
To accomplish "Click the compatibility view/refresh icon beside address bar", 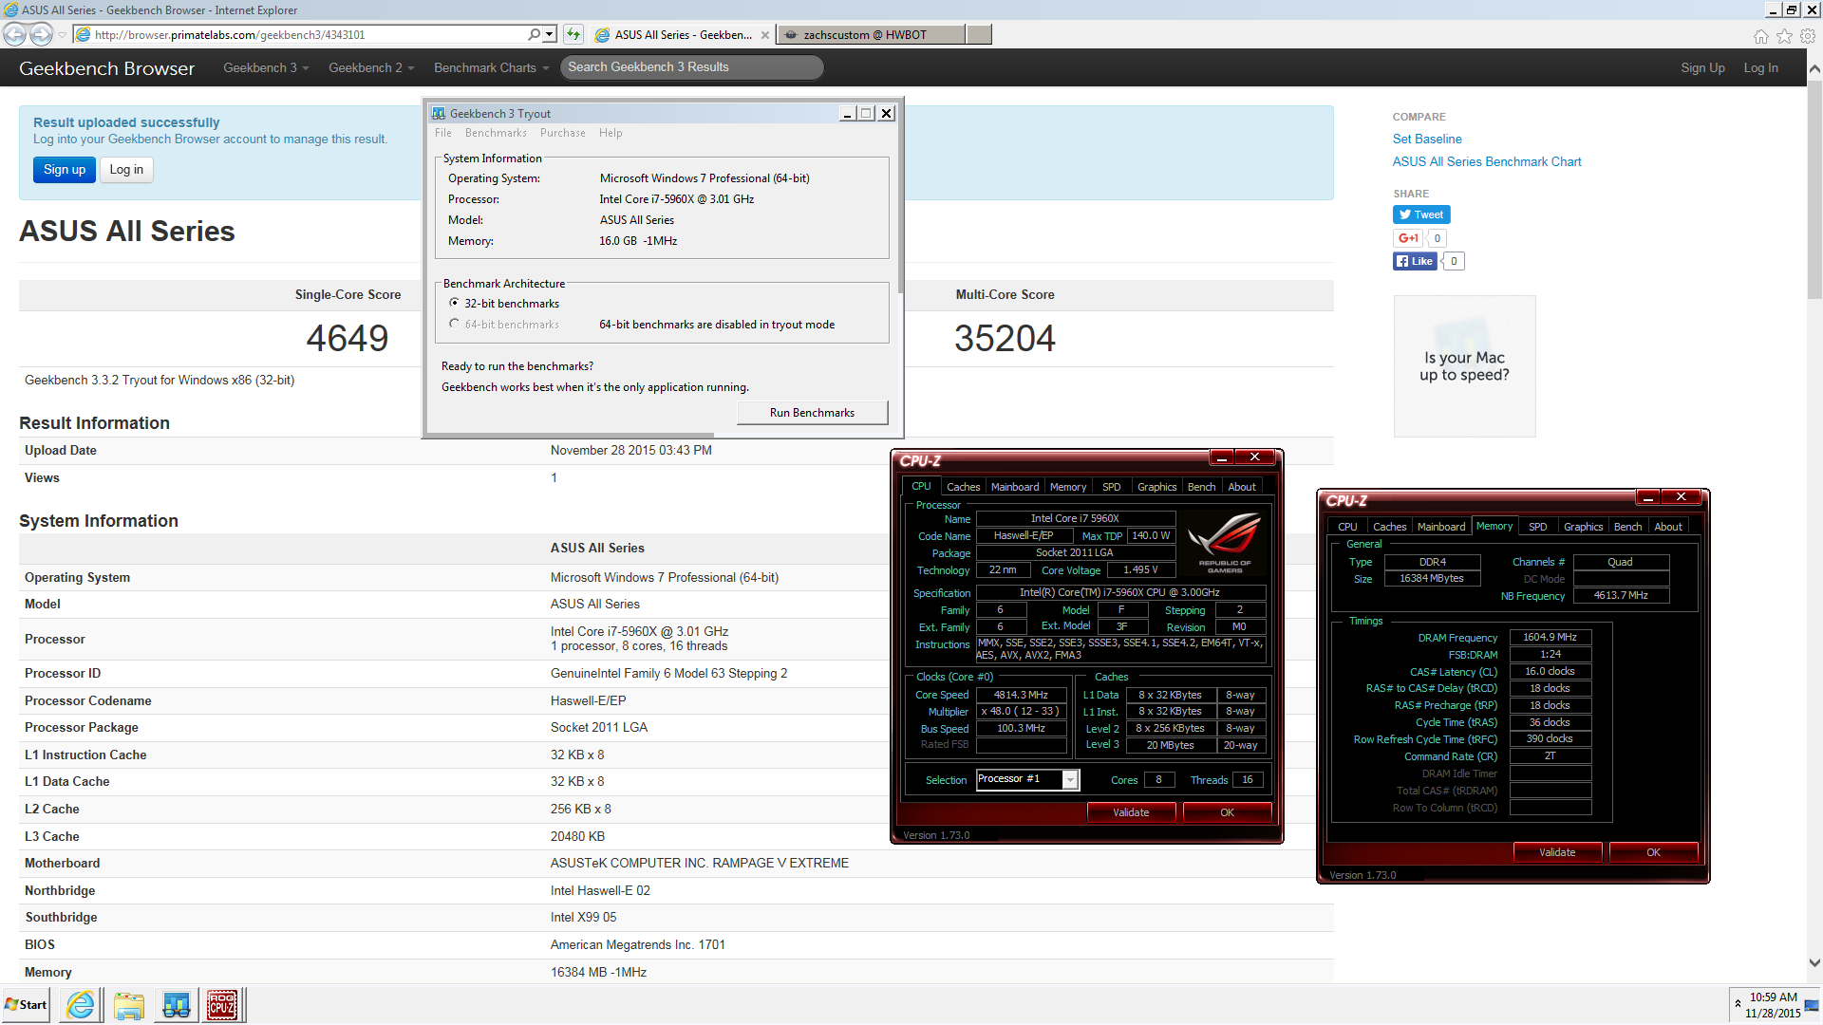I will click(573, 34).
